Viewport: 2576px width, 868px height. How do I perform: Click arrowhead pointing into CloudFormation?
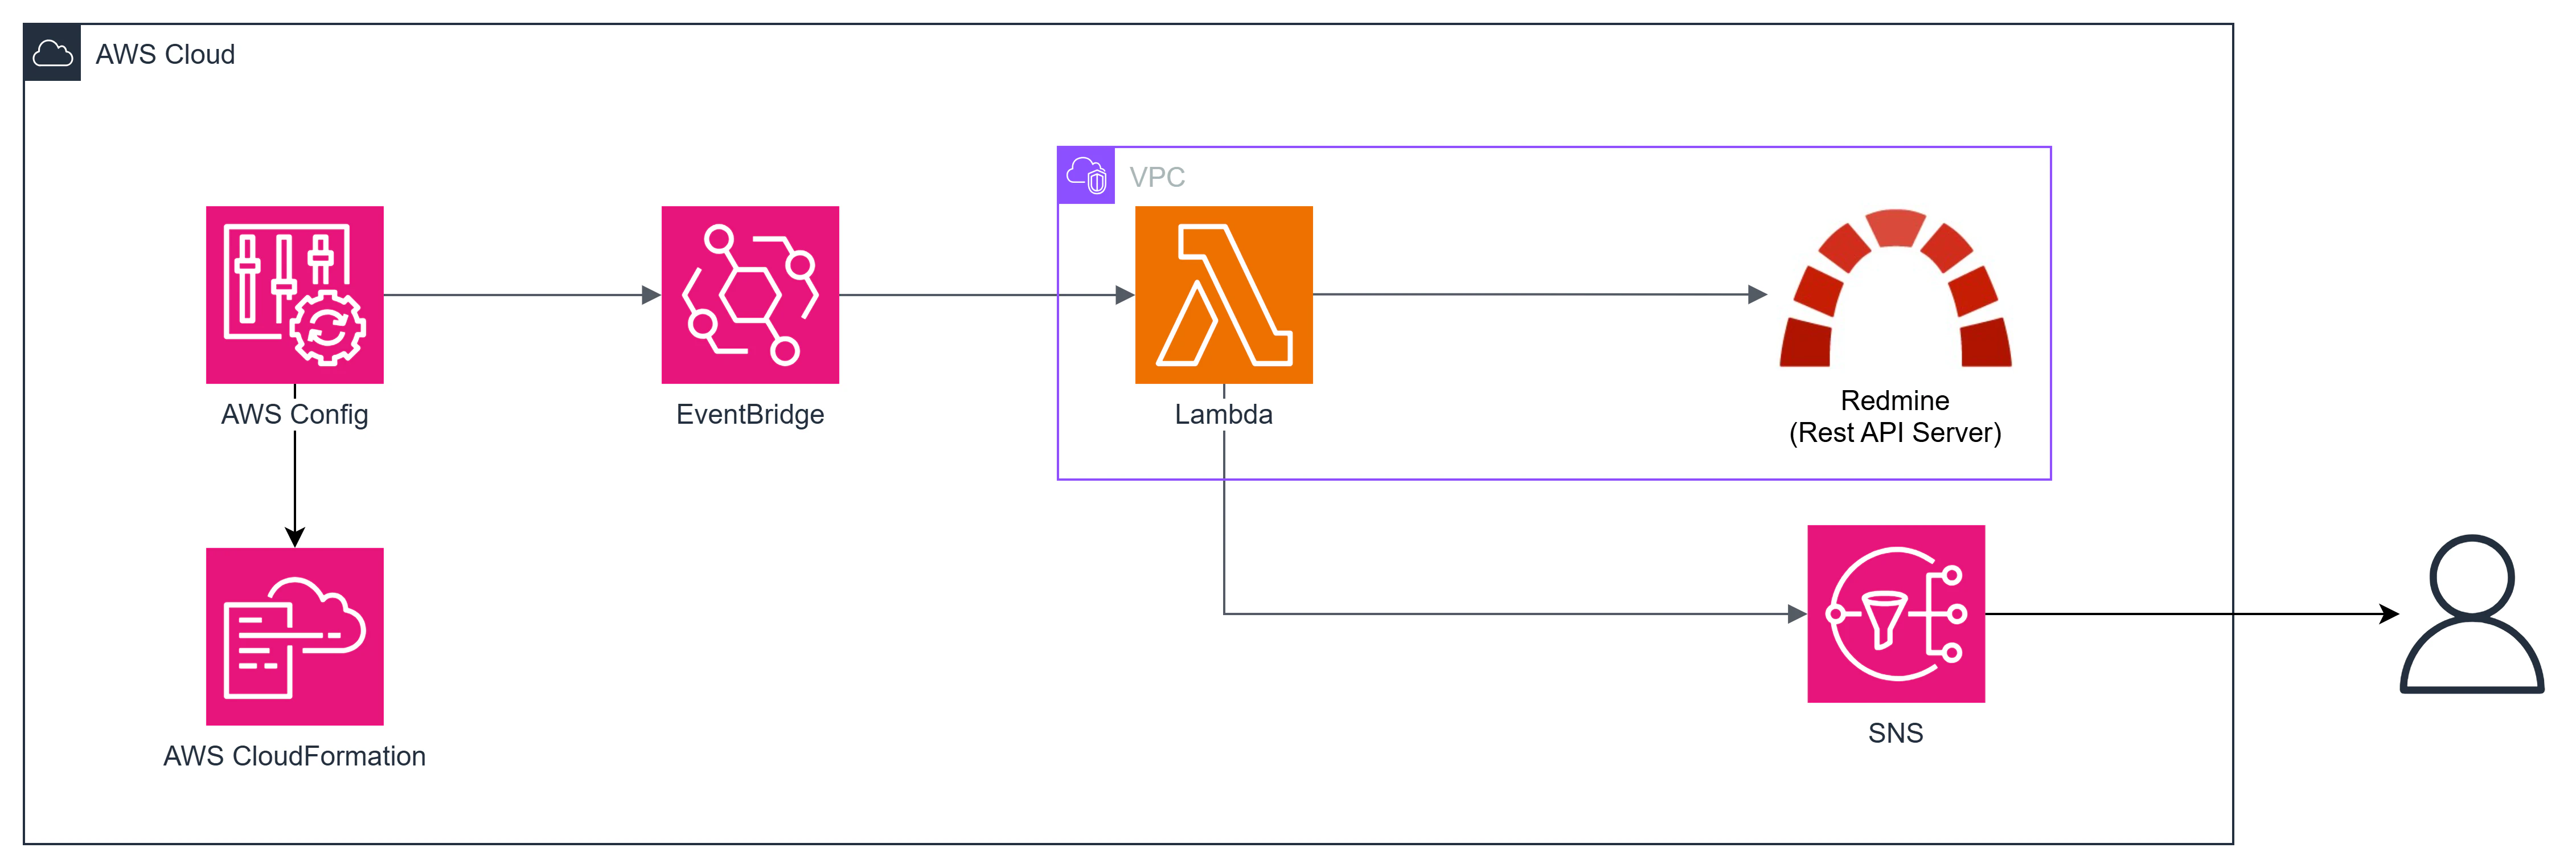click(x=294, y=537)
